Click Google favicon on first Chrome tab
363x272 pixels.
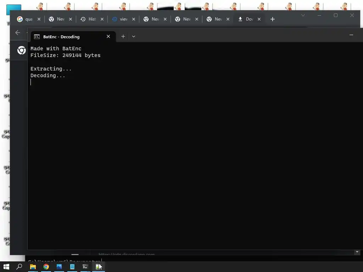point(20,19)
